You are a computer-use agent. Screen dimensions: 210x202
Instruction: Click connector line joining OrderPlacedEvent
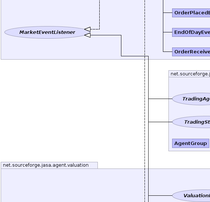coord(168,13)
